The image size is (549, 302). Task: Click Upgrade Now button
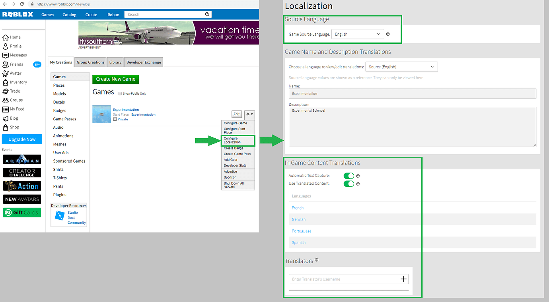22,139
